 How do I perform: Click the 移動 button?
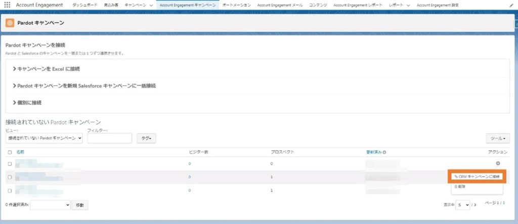(x=80, y=205)
